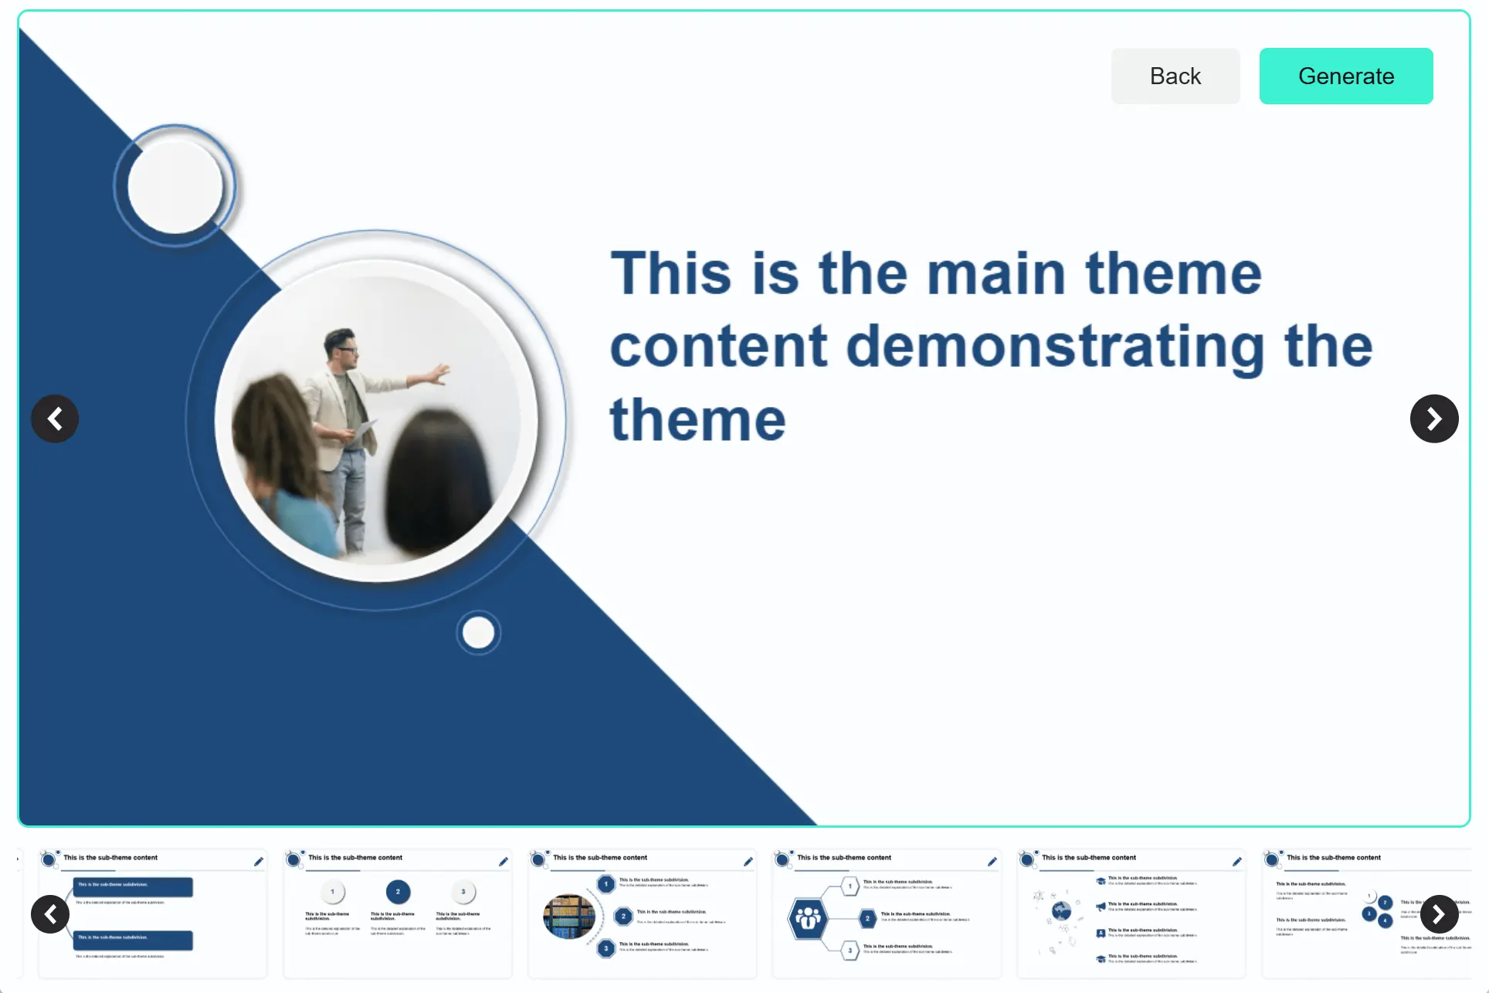Image resolution: width=1489 pixels, height=993 pixels.
Task: Click pencil icon on globe thumbnail
Action: point(1236,862)
